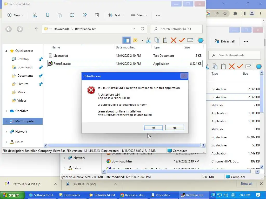Click the Paste icon in RetroBar.64-bit ribbon
Image resolution: width=266 pixels, height=199 pixels.
60,15
